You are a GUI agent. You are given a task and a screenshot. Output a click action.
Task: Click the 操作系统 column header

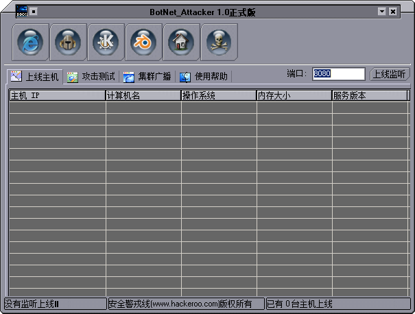point(218,96)
